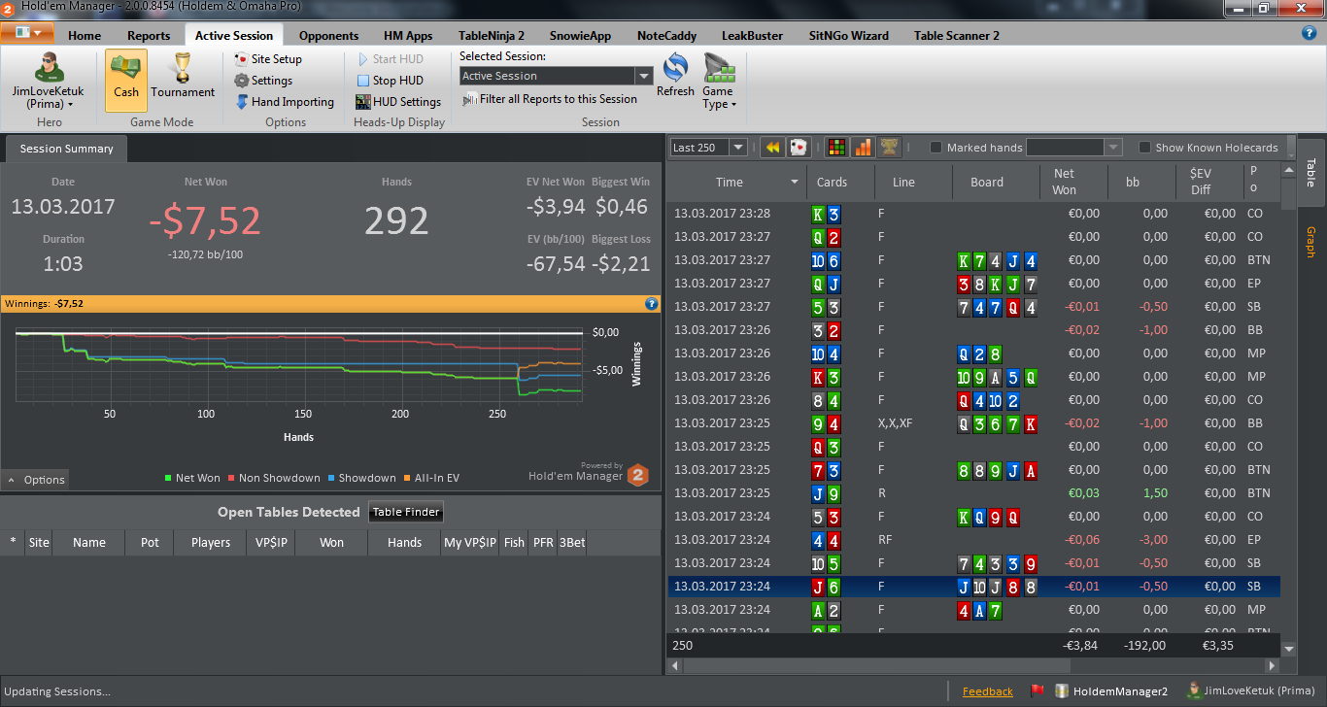Open the SitNGo Wizard tab
Viewport: 1327px width, 707px height.
[x=848, y=36]
